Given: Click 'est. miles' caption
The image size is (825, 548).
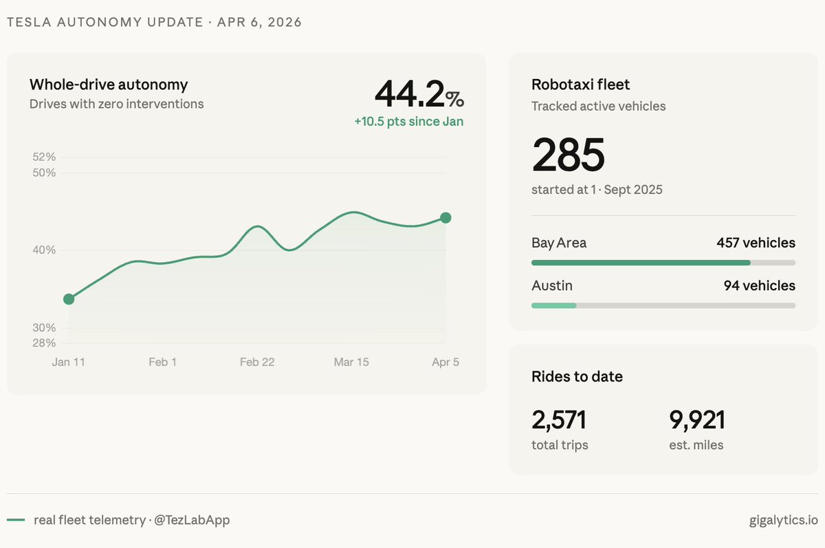Looking at the screenshot, I should coord(696,445).
